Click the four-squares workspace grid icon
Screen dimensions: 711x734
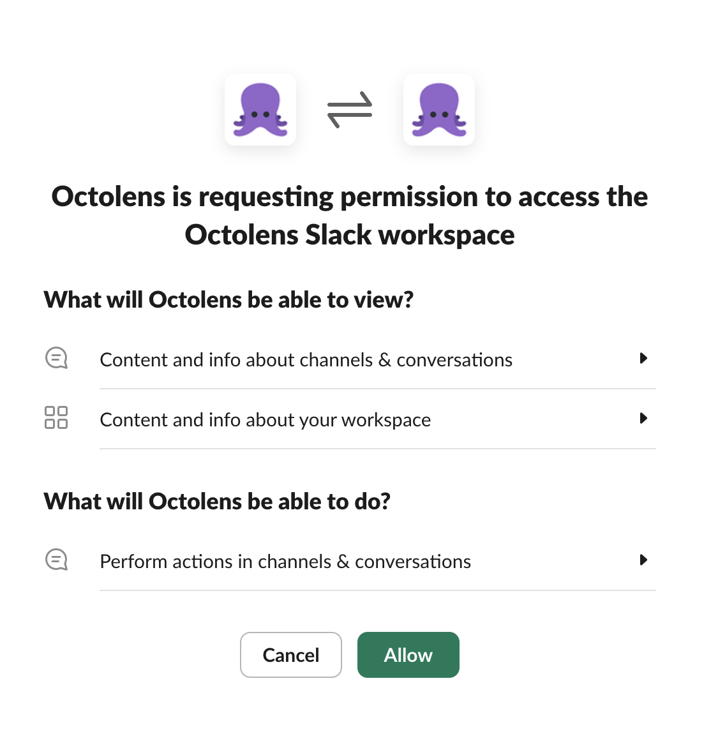tap(56, 417)
